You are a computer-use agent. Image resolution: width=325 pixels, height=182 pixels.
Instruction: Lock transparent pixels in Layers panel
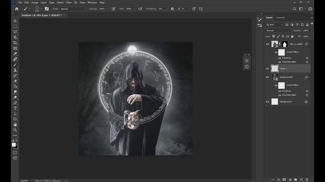(274, 36)
